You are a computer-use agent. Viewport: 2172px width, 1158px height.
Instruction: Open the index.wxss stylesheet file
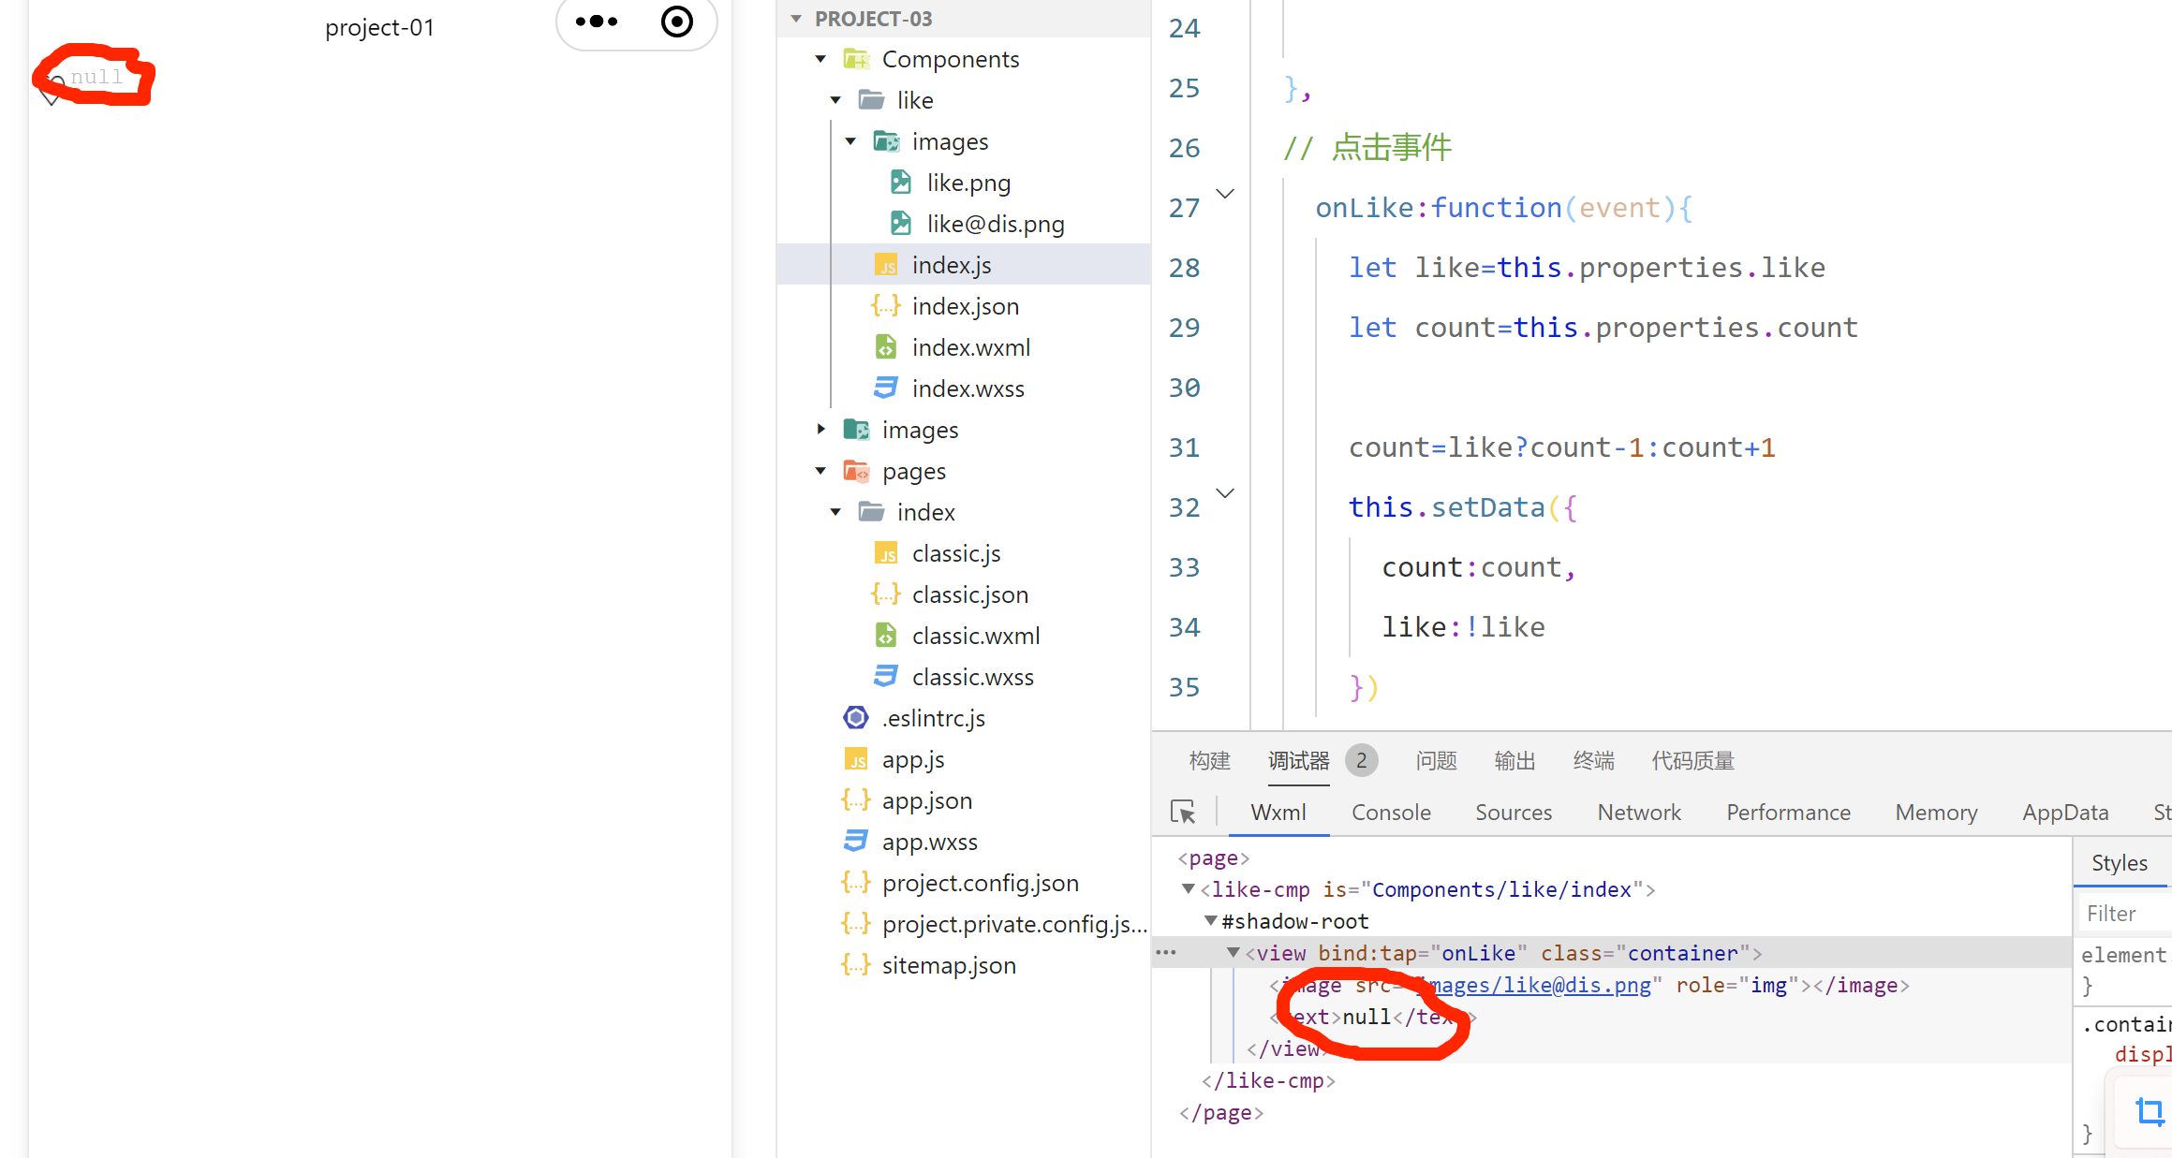[x=968, y=388]
